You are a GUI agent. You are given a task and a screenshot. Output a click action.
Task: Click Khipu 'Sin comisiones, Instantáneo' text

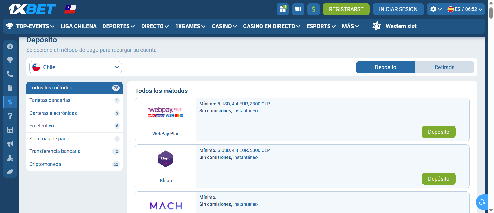[228, 157]
